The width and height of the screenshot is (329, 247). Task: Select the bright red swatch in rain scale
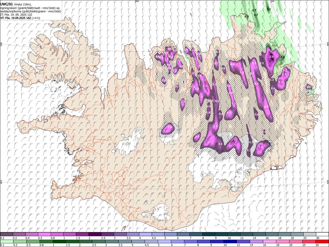pyautogui.click(x=322, y=242)
